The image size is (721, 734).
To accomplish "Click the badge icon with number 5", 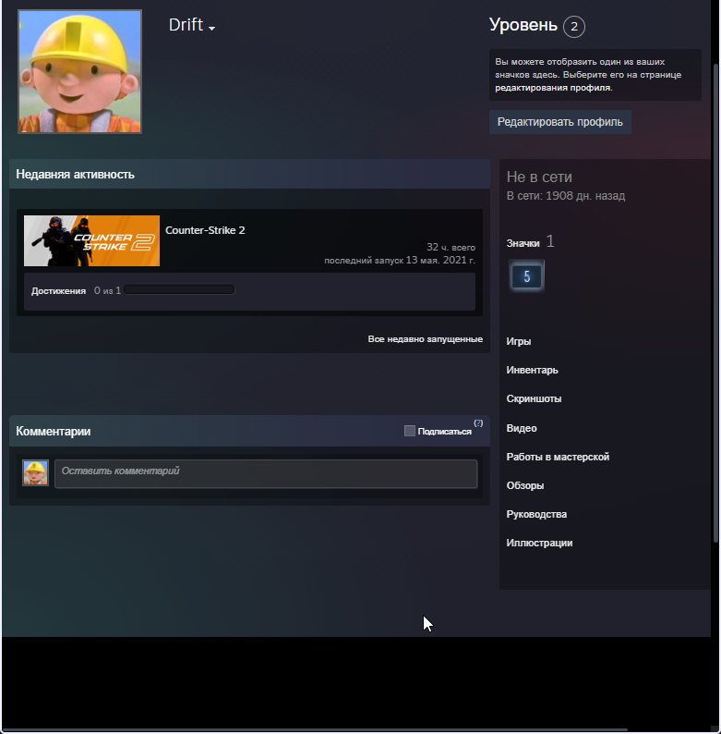I will [526, 276].
